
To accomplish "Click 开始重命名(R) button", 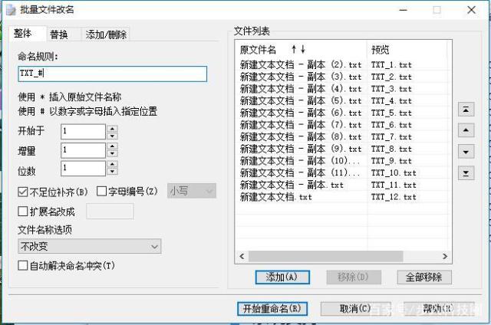I will [x=272, y=309].
